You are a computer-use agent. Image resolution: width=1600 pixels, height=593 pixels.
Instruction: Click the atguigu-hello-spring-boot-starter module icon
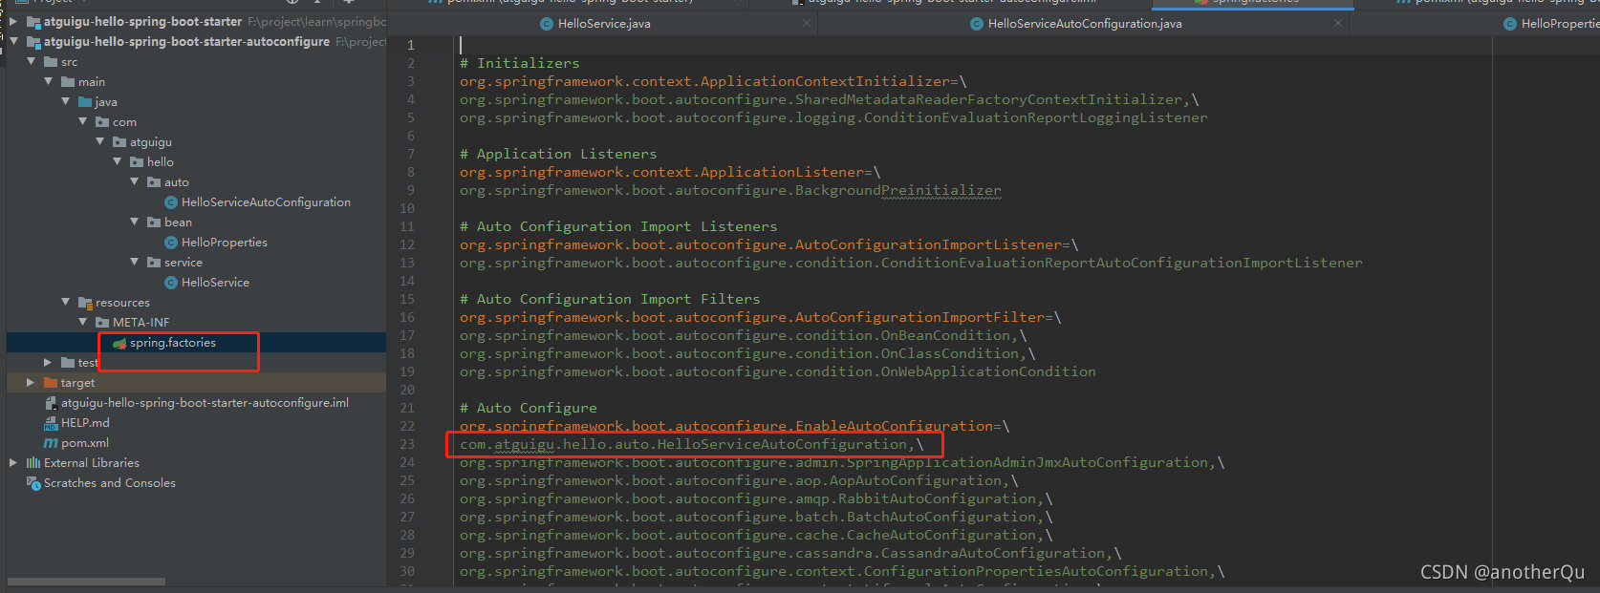pyautogui.click(x=33, y=21)
